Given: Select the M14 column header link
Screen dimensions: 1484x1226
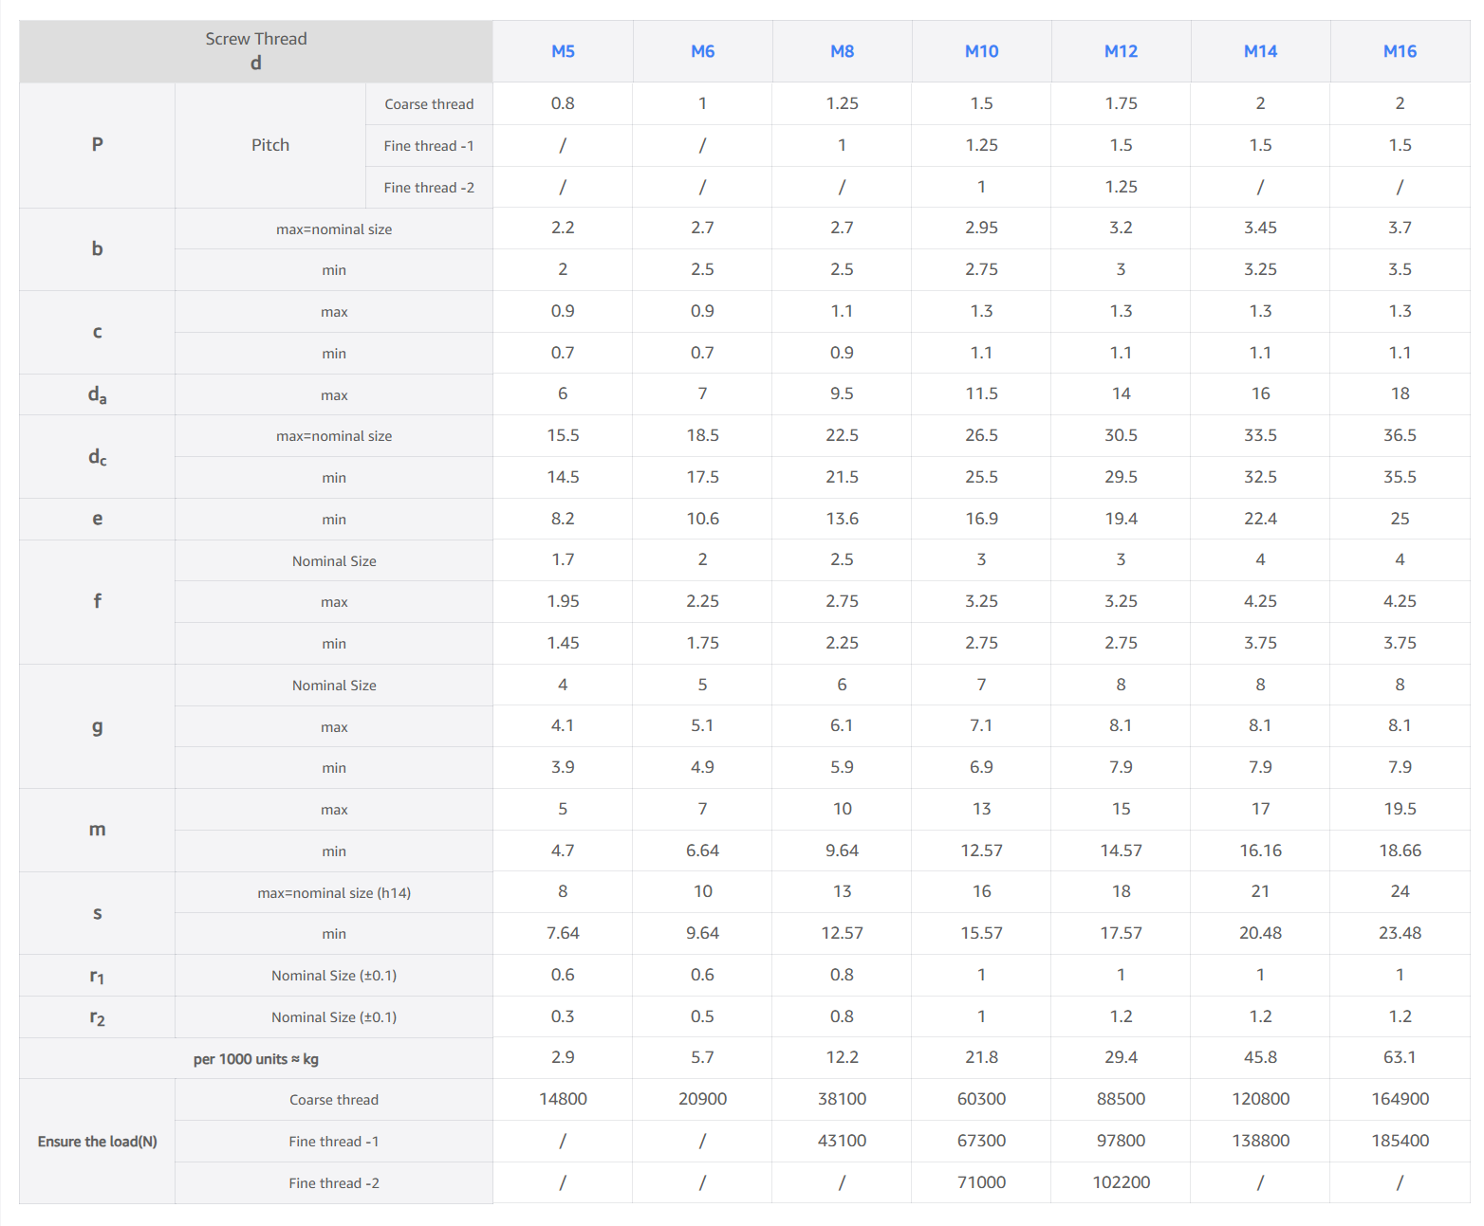Looking at the screenshot, I should pos(1260,51).
